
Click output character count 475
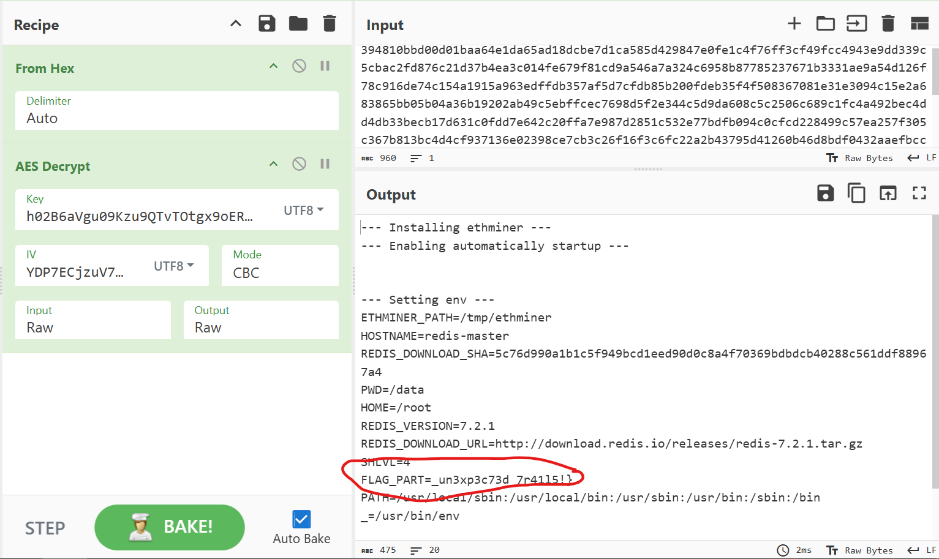379,550
